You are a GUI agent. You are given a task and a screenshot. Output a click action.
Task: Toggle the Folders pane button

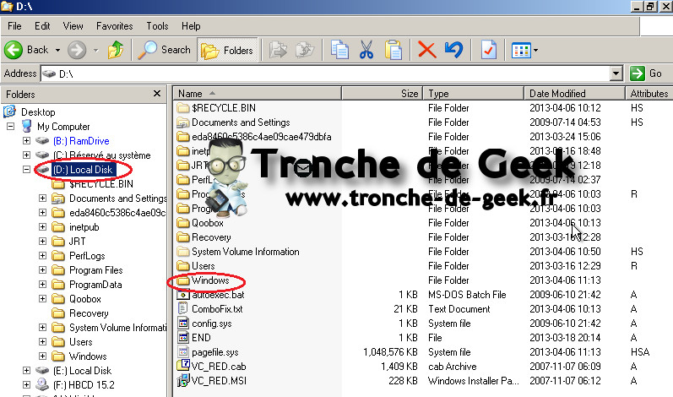pos(227,50)
